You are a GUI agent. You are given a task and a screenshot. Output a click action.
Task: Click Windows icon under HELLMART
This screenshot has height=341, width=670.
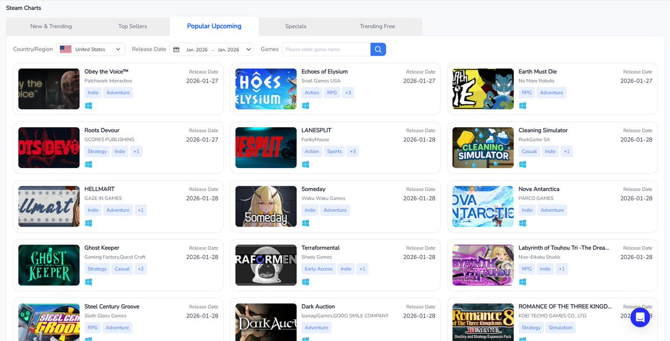(x=88, y=223)
